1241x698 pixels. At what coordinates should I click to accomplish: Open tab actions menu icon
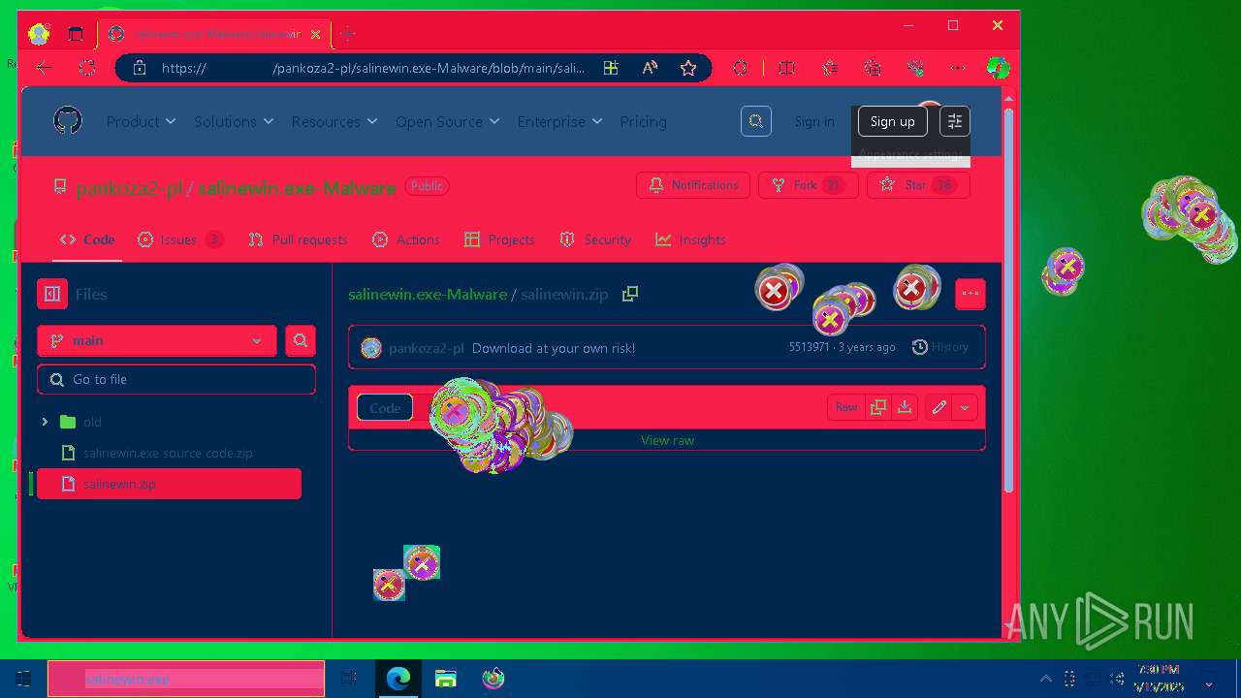[x=76, y=34]
